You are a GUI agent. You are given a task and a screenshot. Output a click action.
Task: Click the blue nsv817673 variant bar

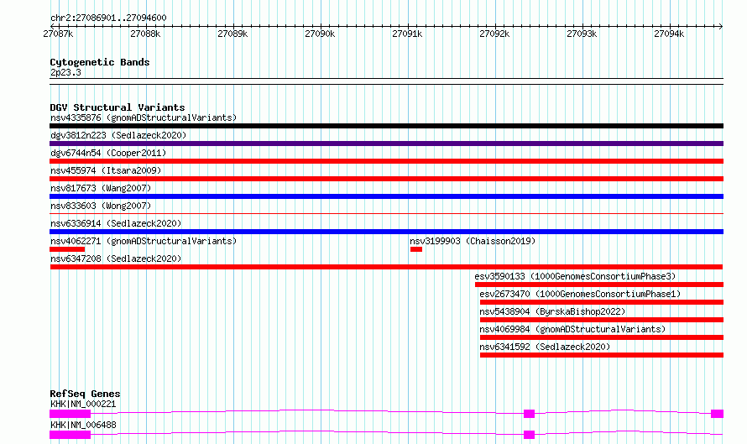coord(386,196)
